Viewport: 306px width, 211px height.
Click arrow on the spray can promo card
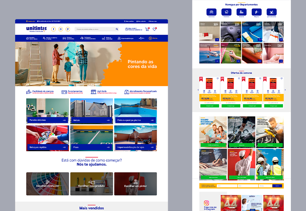click(x=238, y=61)
